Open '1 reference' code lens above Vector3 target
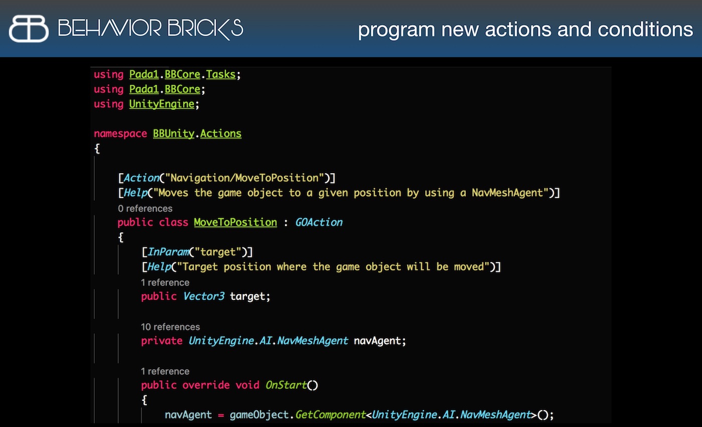This screenshot has width=702, height=427. [x=165, y=282]
